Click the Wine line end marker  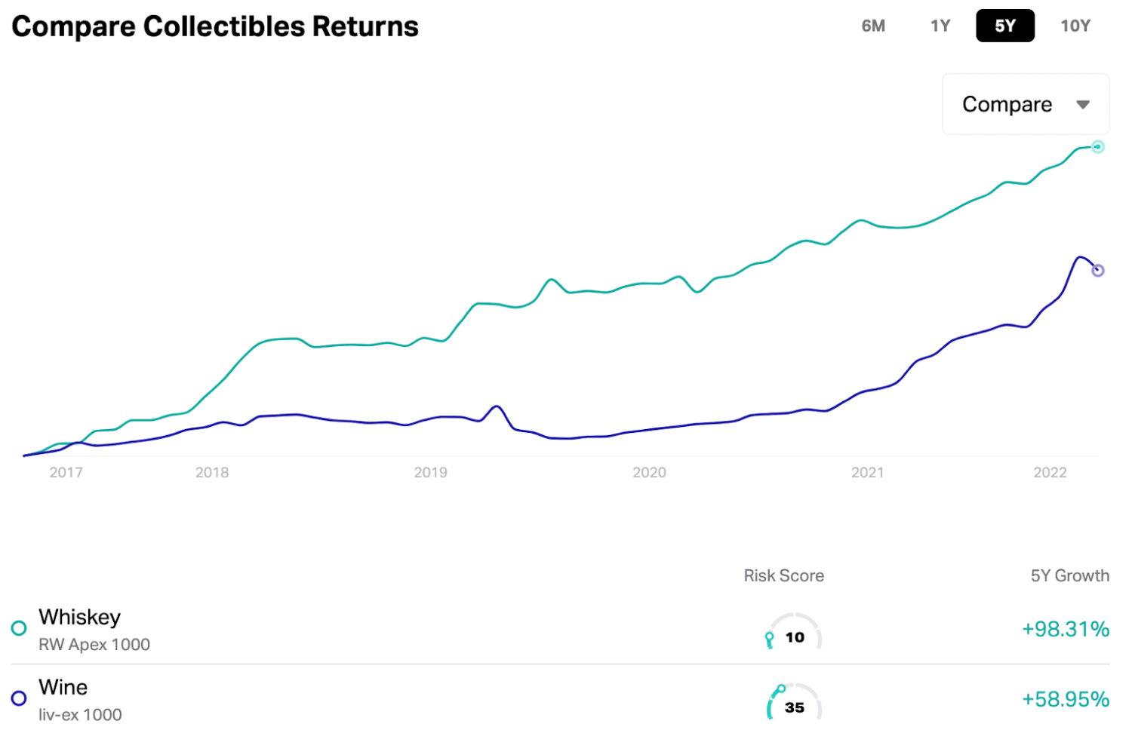coord(1098,270)
